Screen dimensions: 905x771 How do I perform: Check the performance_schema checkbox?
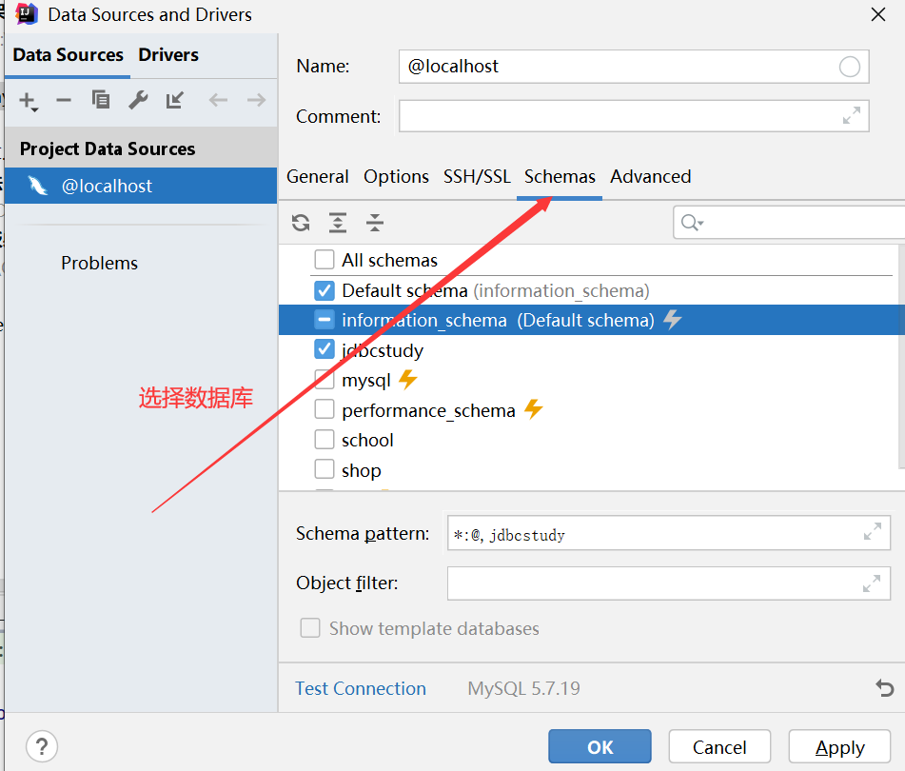coord(325,409)
